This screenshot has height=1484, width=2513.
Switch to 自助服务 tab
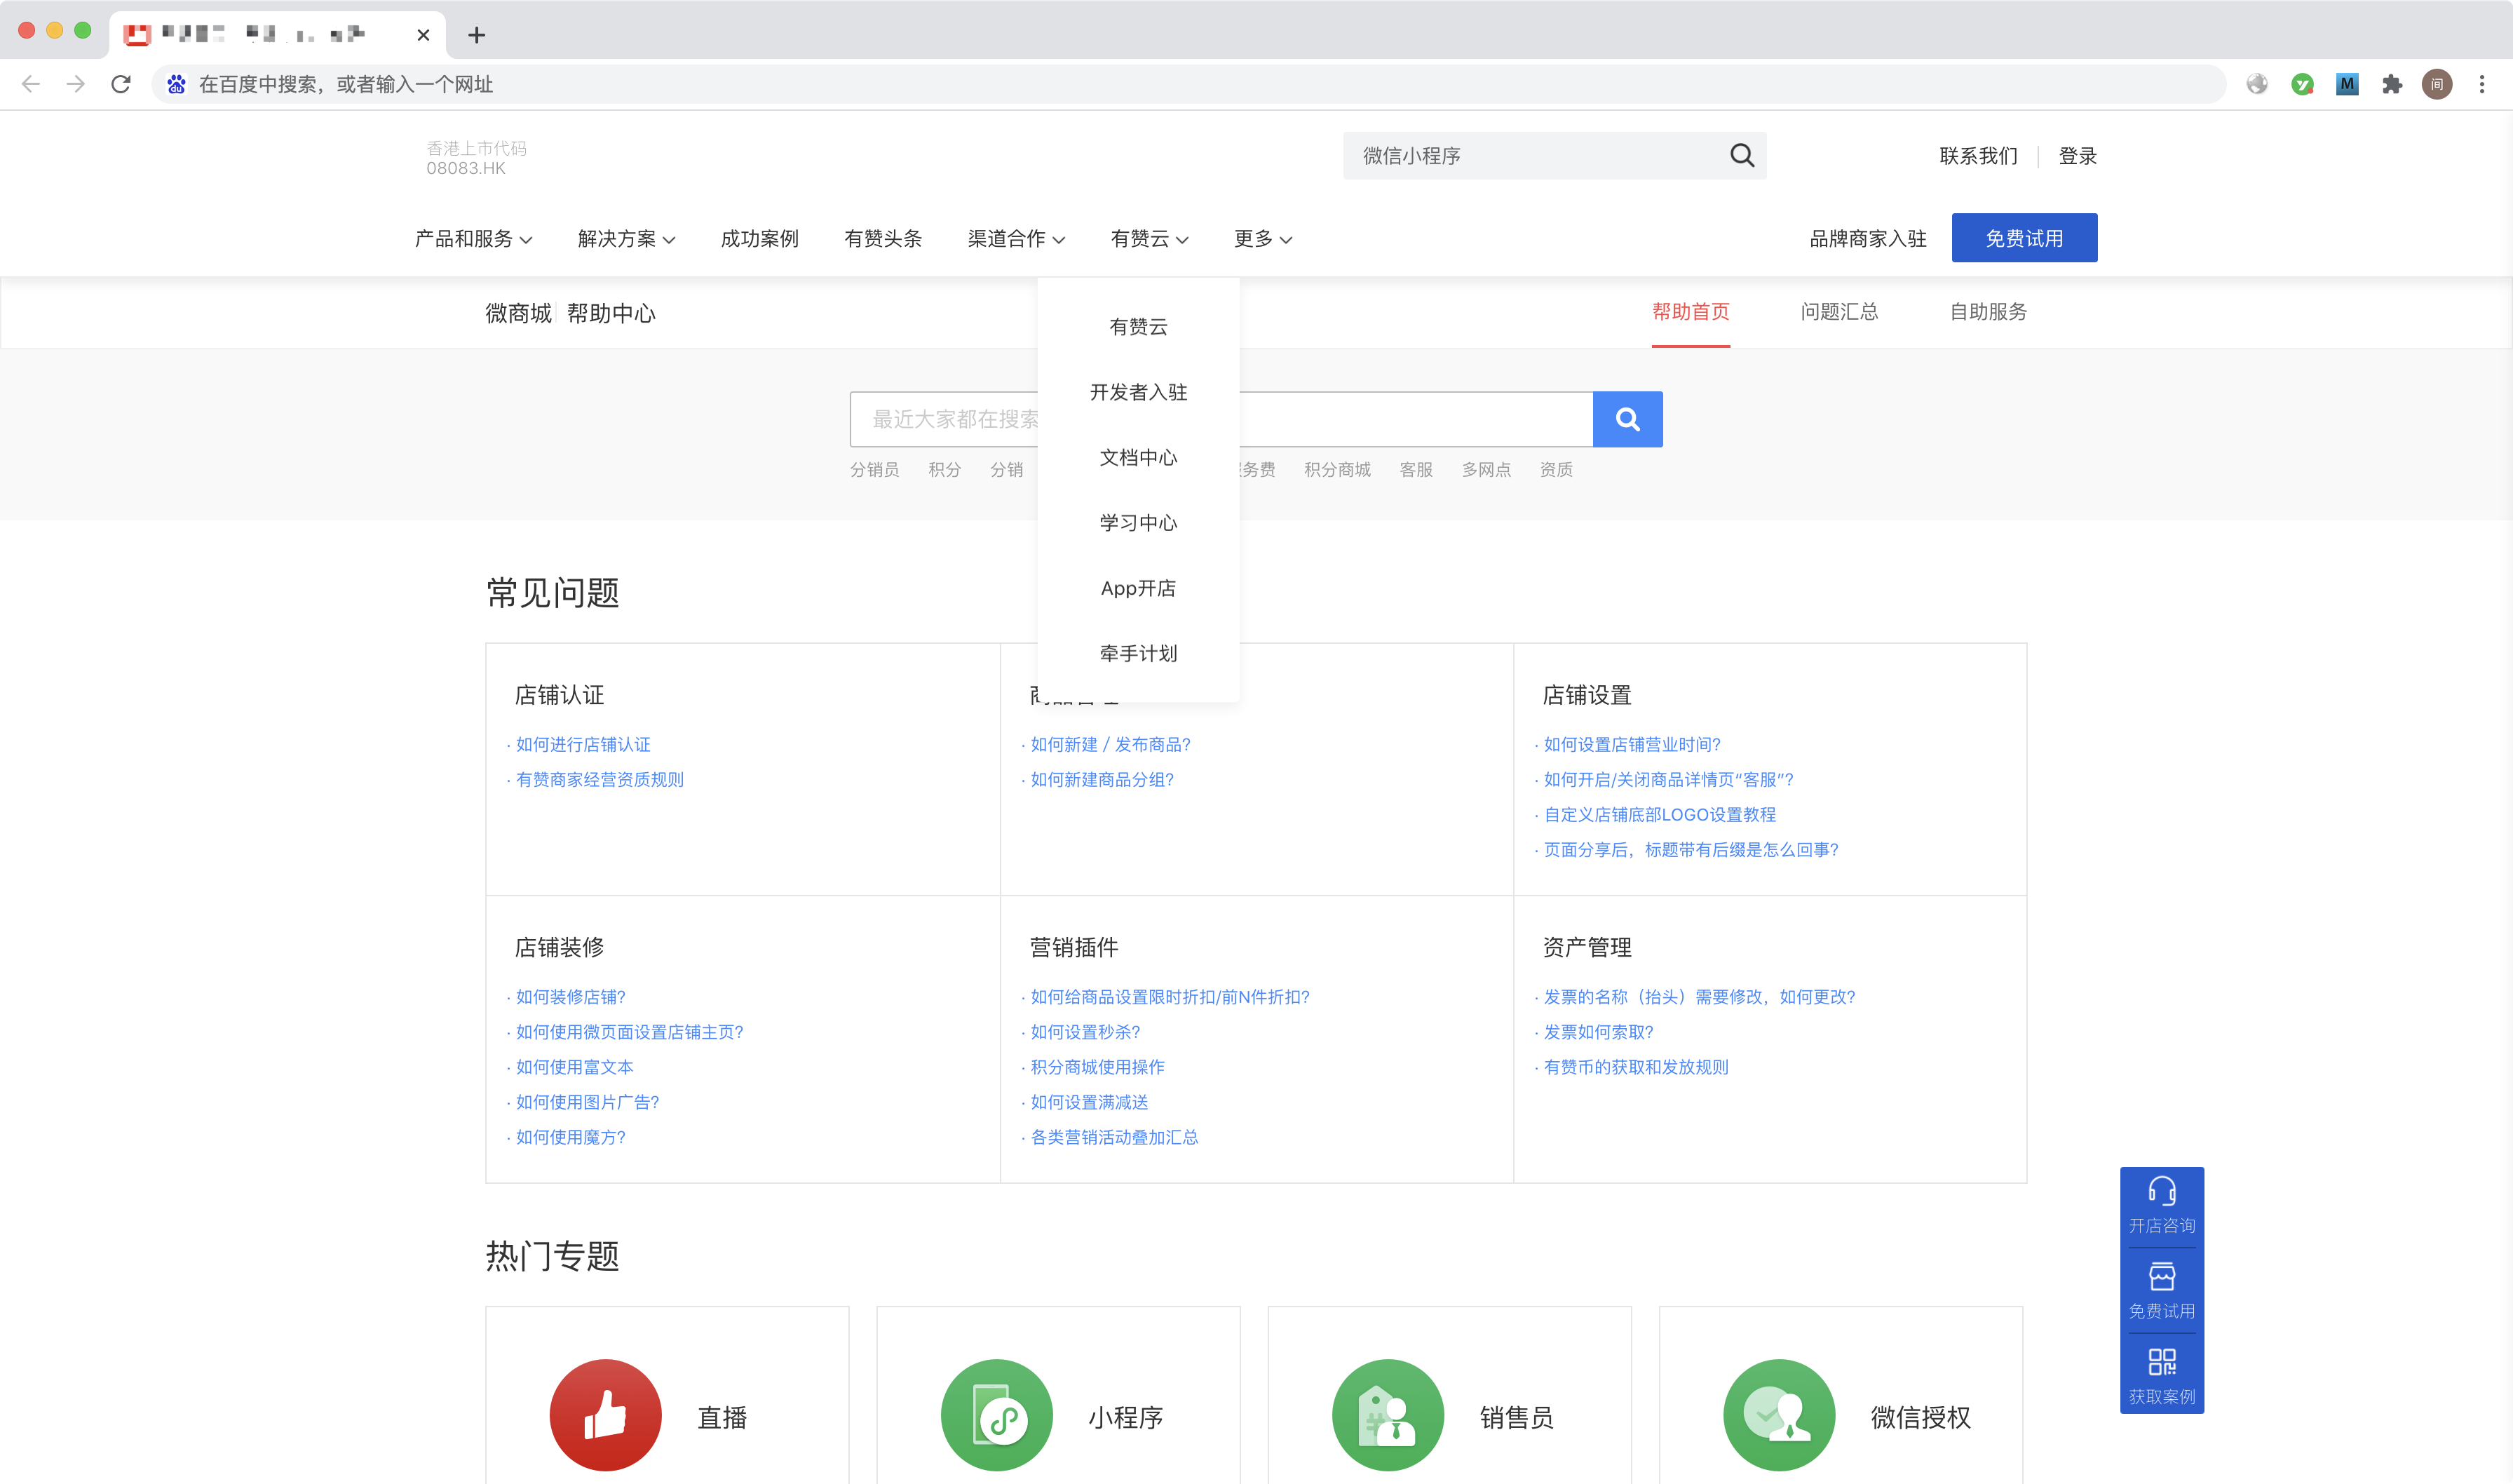1989,311
